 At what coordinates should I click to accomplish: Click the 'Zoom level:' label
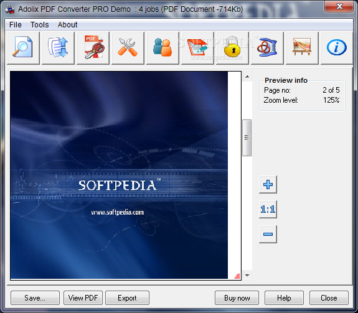pos(281,100)
